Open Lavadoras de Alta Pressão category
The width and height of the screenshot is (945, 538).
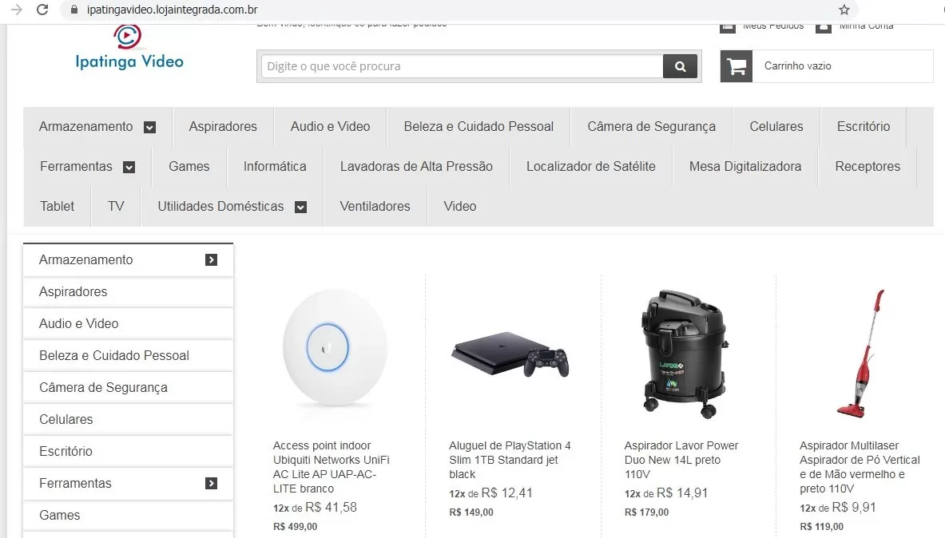point(416,166)
